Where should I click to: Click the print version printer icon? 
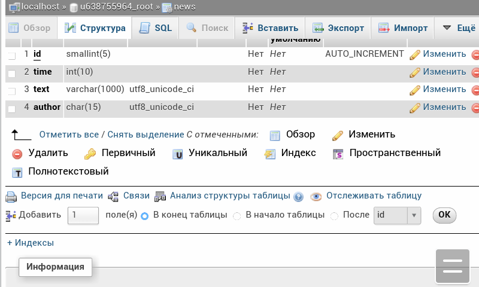[x=11, y=196]
